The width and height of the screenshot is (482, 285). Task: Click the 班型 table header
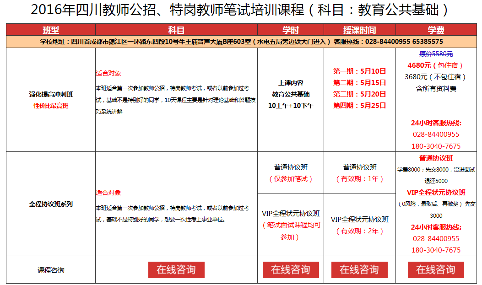(51, 30)
